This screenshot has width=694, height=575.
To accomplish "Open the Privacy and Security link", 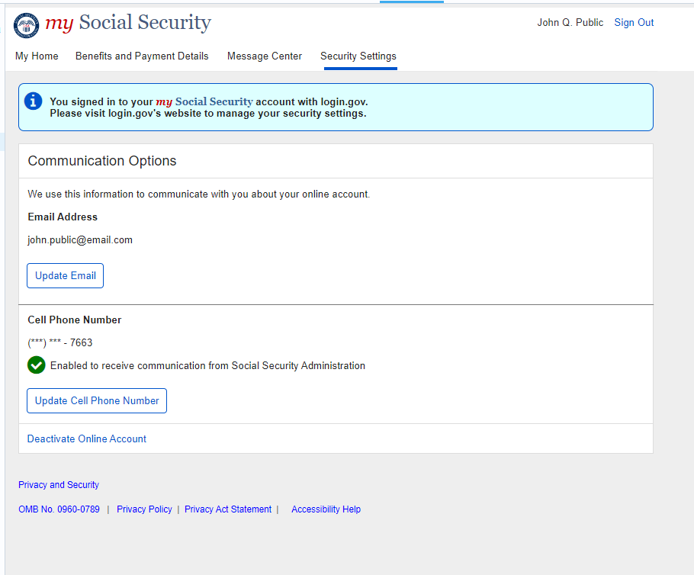I will [x=59, y=485].
